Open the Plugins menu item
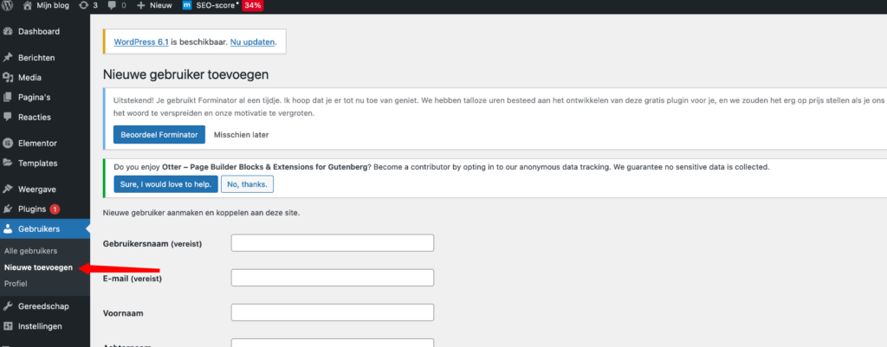 pos(30,209)
